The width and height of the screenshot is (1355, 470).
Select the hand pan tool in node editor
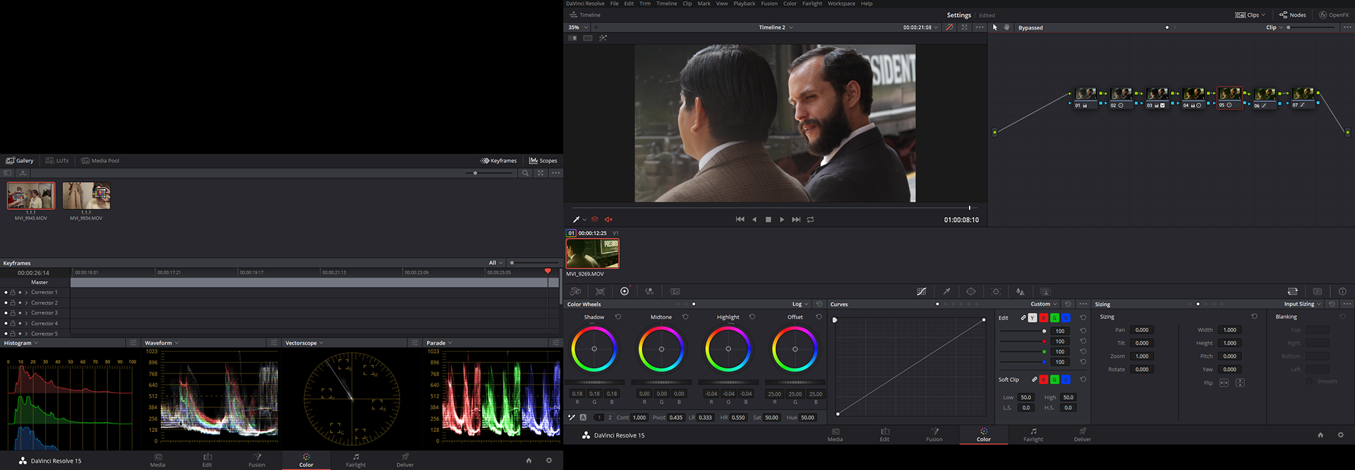[x=1006, y=27]
